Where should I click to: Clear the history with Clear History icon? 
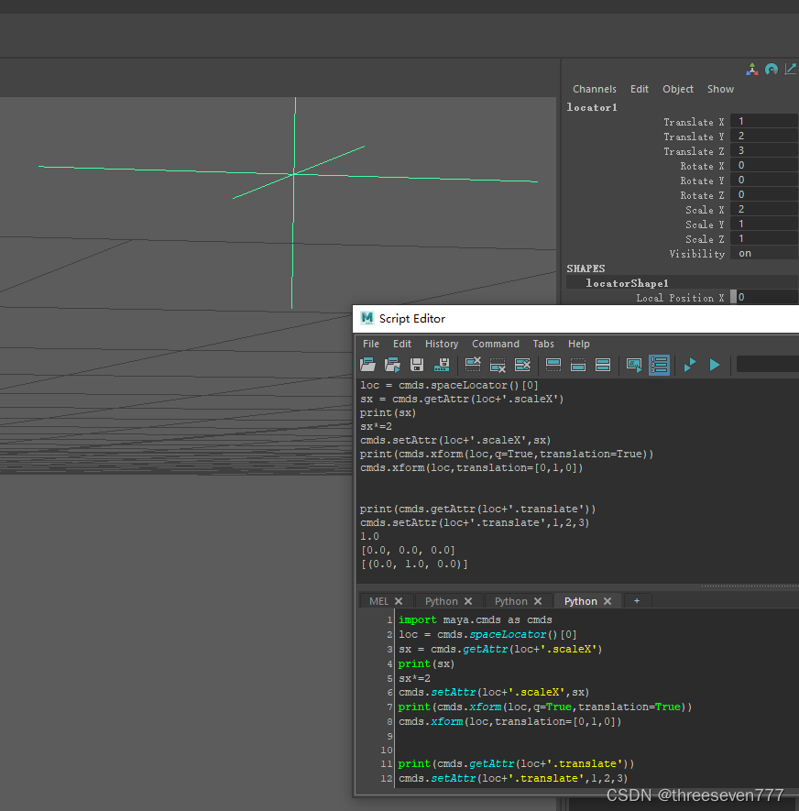[x=474, y=365]
